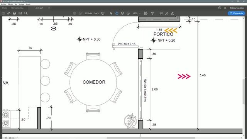
Task: Go to the next page with the down arrow
Action: [x=80, y=14]
